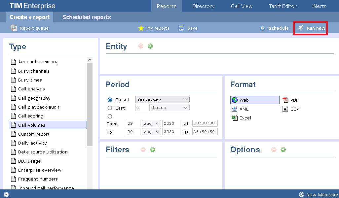The width and height of the screenshot is (339, 198).
Task: Choose PDF as the report format
Action: coord(291,100)
